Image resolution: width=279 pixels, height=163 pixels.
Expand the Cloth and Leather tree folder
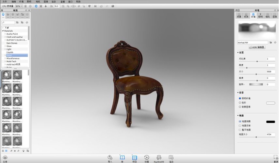[x=5, y=37]
